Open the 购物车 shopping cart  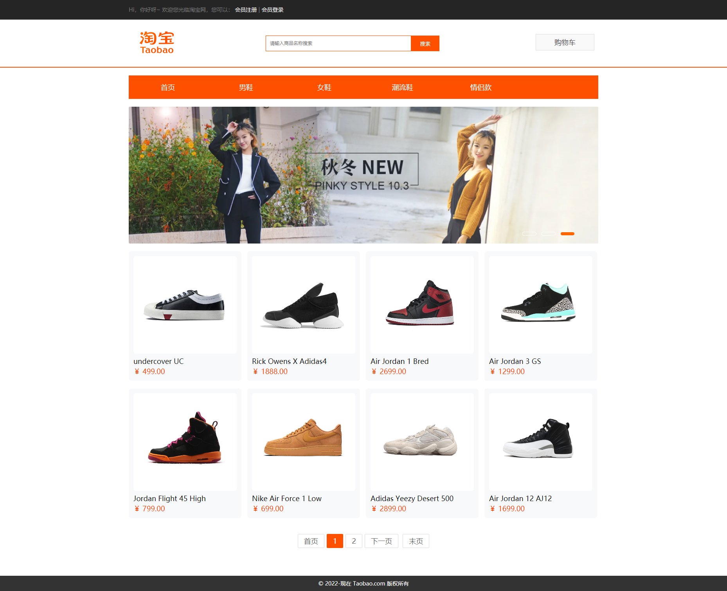565,42
